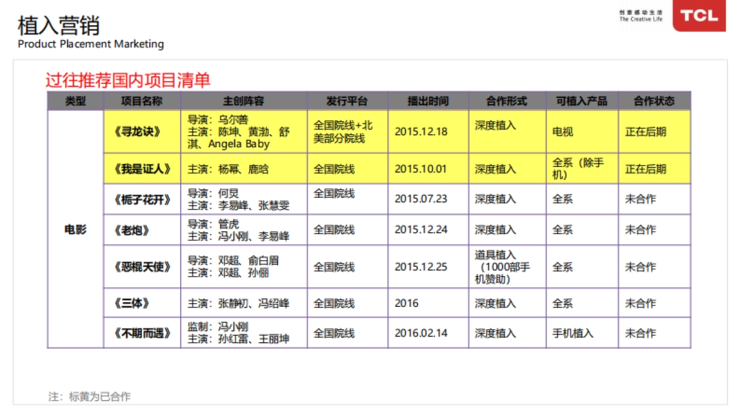Select the 《寻龙诀》 project name cell

coord(142,132)
